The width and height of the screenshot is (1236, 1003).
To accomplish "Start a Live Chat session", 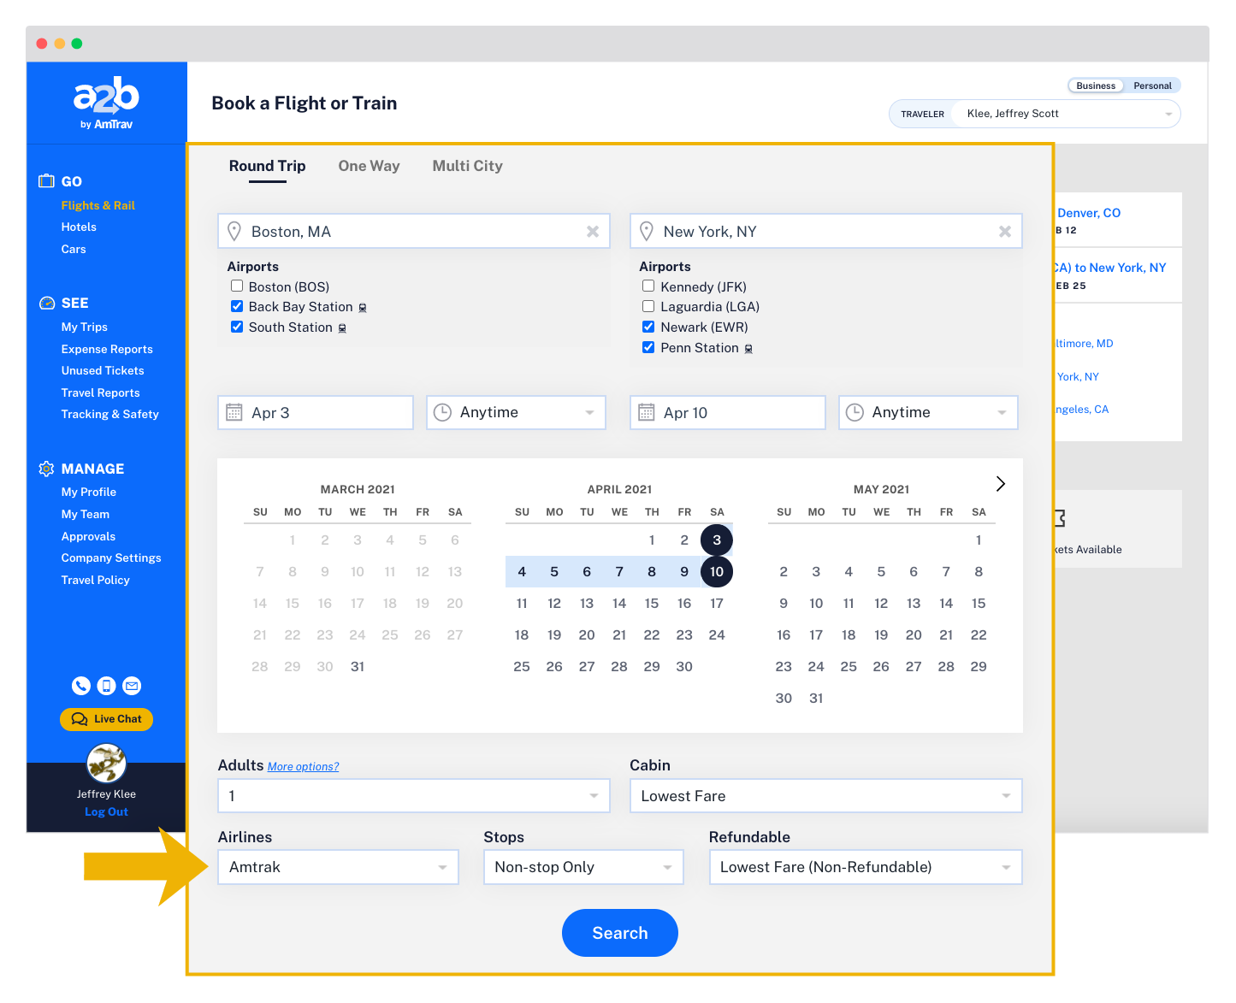I will tap(106, 719).
